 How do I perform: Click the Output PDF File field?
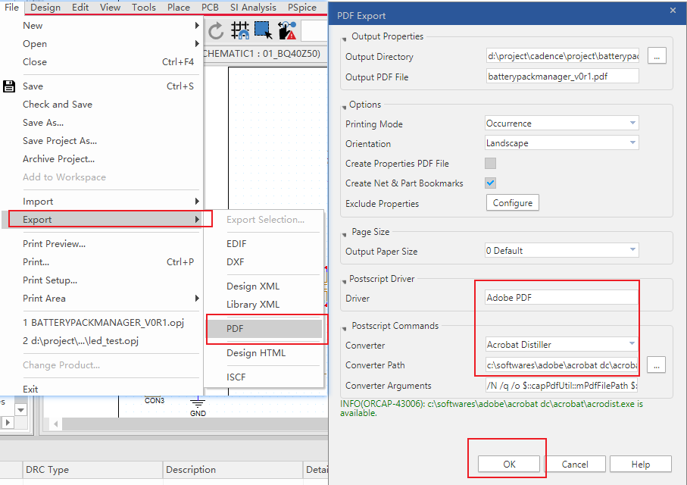pos(562,77)
